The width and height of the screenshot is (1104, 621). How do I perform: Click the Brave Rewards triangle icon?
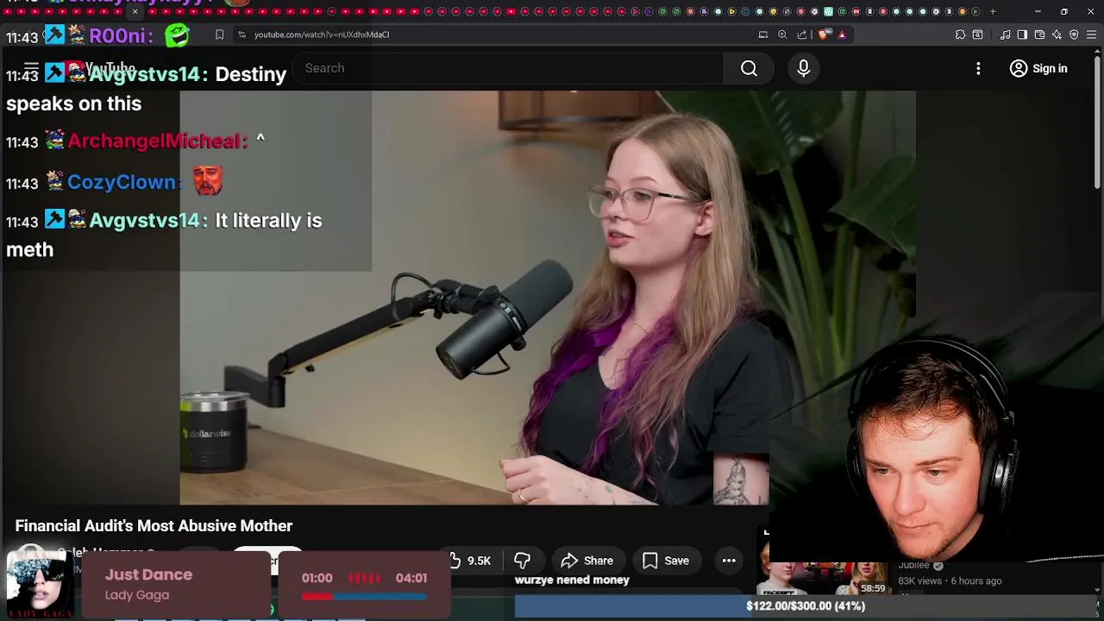coord(842,34)
